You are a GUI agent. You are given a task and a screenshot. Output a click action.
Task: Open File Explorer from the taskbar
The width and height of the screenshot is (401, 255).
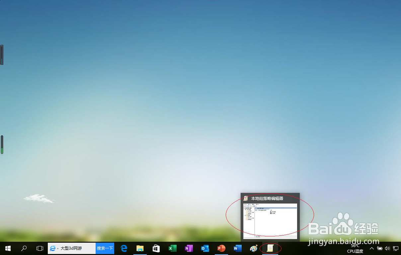(x=140, y=248)
